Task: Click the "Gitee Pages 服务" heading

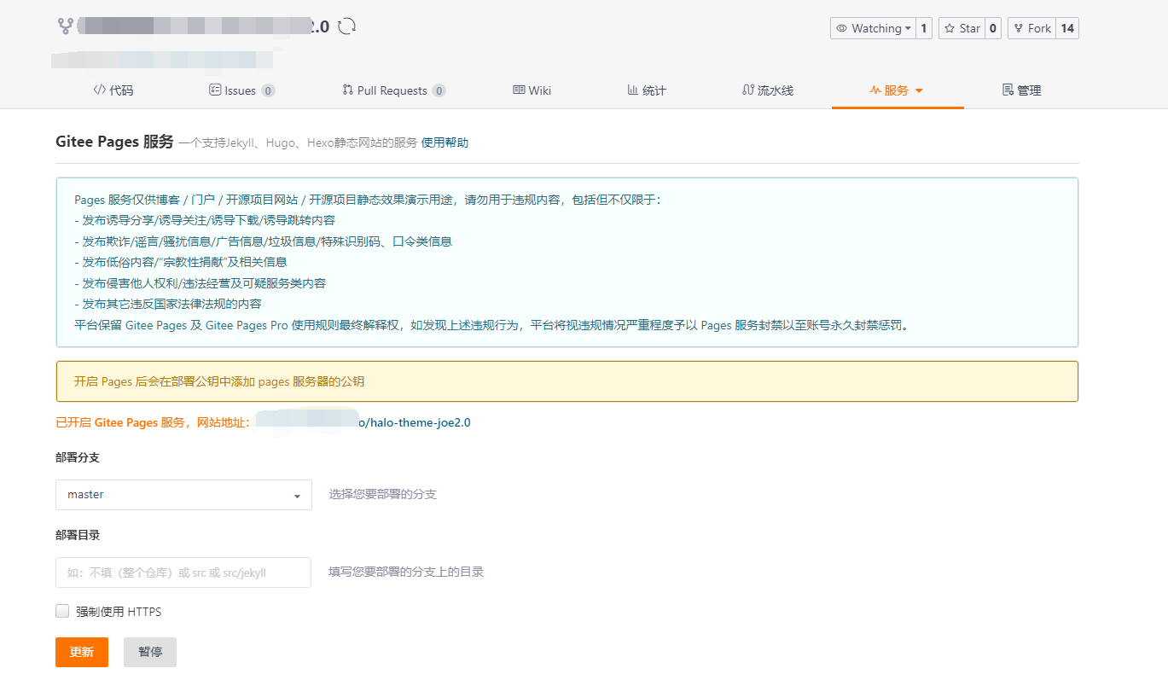Action: pos(114,142)
